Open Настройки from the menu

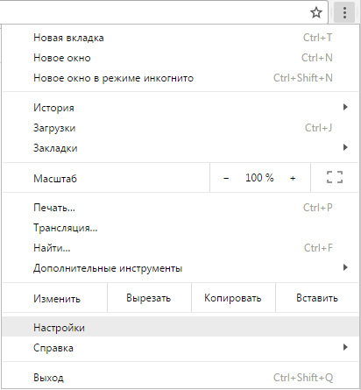tap(180, 328)
